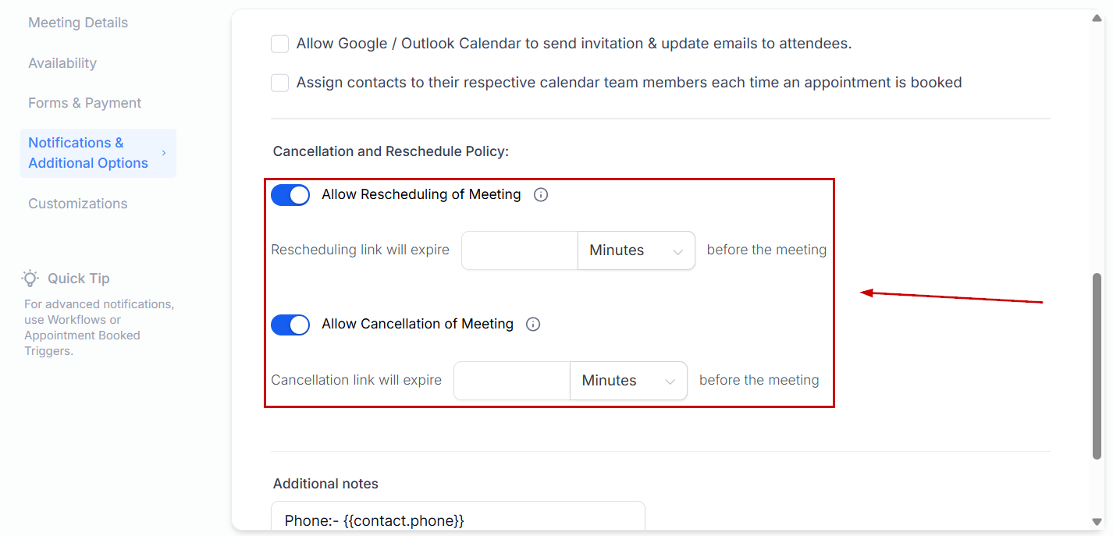Click chevron icon beside Notifications & Additional Options

[x=164, y=153]
